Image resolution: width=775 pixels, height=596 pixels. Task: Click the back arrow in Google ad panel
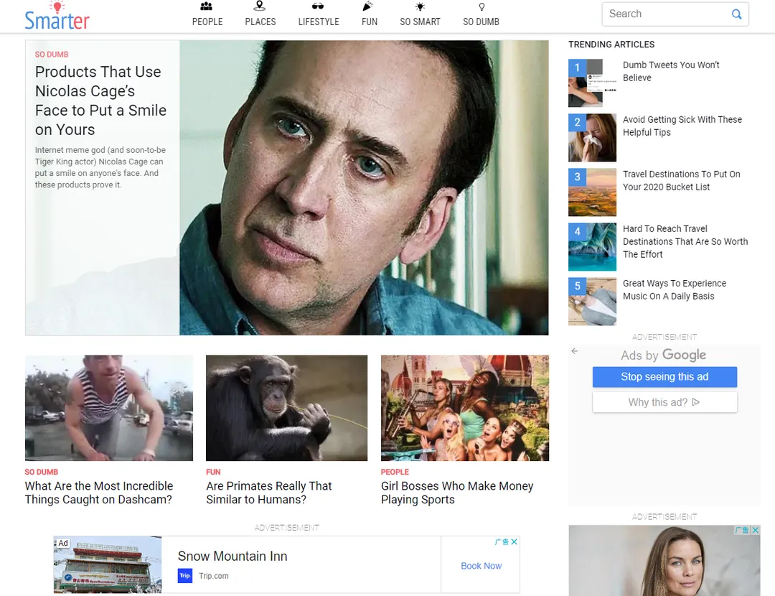click(x=574, y=350)
